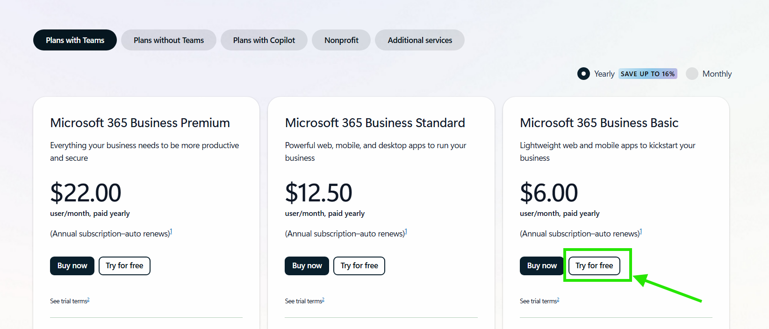Go to the Nonprofit plans tab
Screen dimensions: 769x329
[341, 40]
